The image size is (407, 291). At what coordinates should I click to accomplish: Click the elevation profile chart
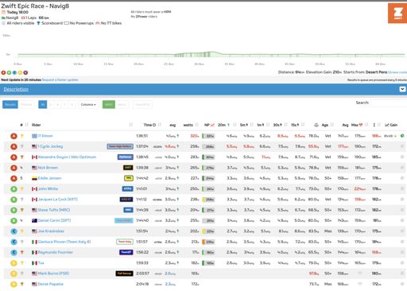click(211, 54)
